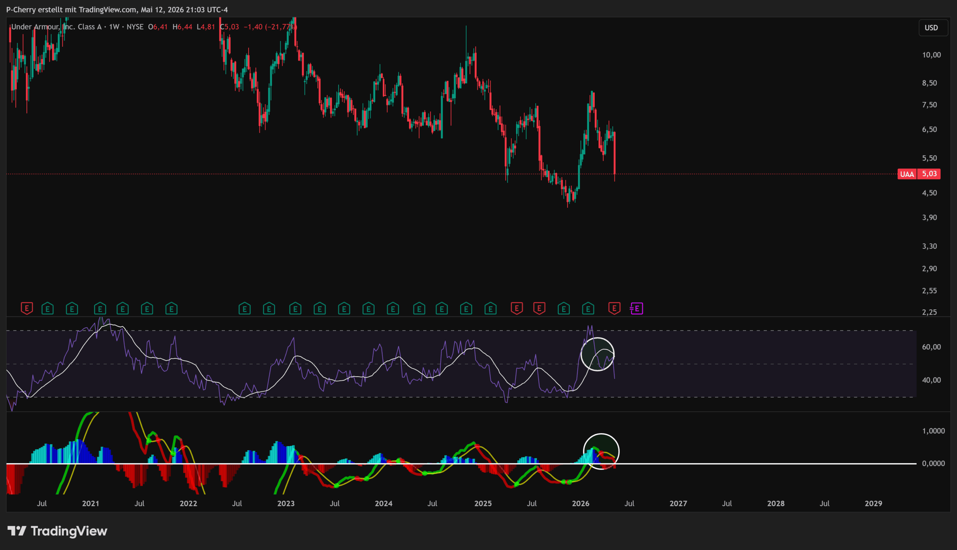The height and width of the screenshot is (550, 957).
Task: Click the first green earnings marker after the mid-2022 gap
Action: pos(244,309)
